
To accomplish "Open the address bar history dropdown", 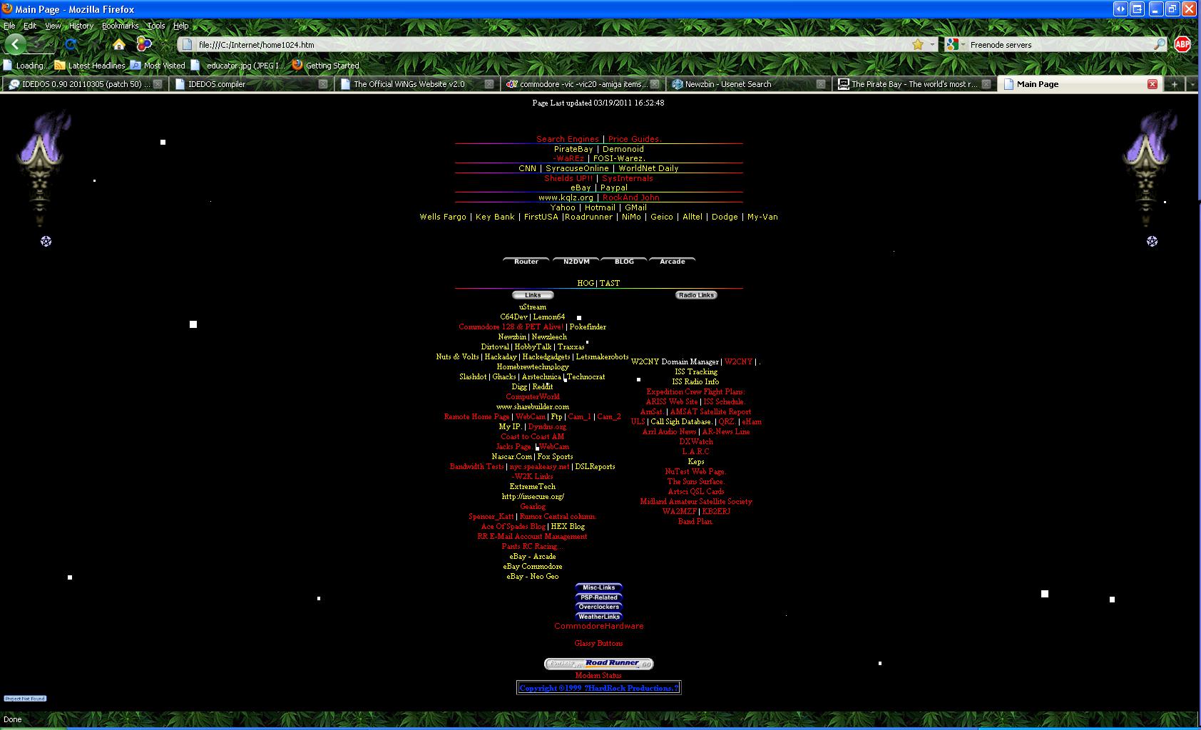I will pos(932,44).
